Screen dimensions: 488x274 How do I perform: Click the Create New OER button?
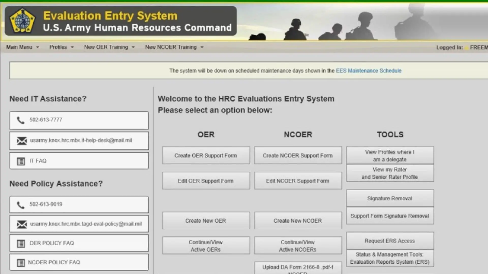click(x=205, y=220)
